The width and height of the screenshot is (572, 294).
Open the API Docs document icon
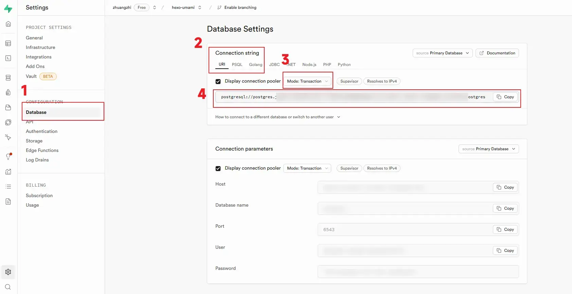coord(8,202)
